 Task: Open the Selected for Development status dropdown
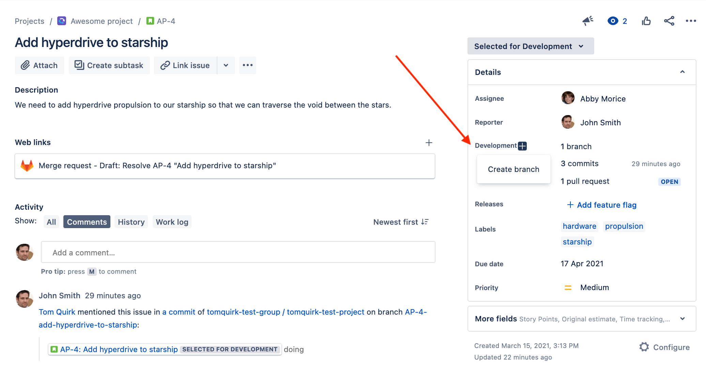point(530,46)
